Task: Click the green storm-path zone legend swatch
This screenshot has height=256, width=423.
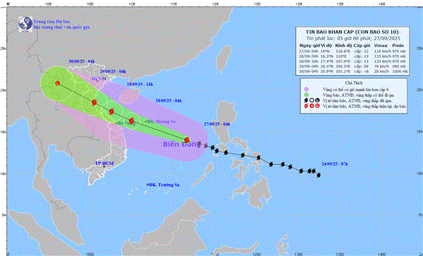Action: (x=306, y=95)
